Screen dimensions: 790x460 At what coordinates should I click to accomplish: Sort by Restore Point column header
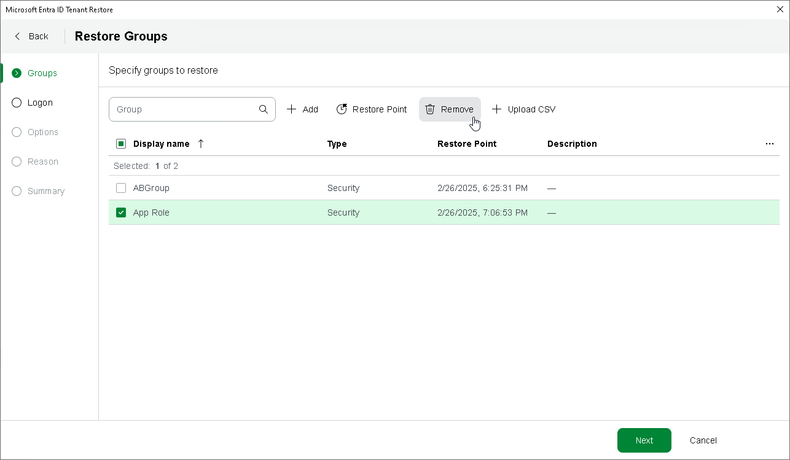467,144
